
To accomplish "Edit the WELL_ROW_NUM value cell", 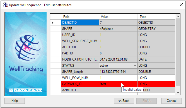I will pos(118,78).
